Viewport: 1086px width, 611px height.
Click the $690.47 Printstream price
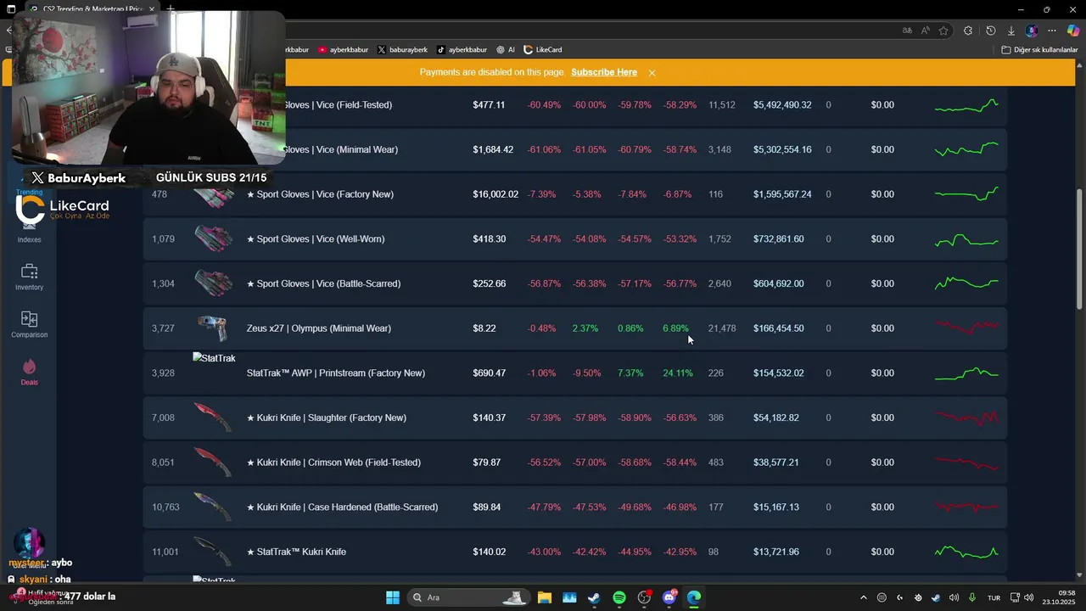coord(490,373)
